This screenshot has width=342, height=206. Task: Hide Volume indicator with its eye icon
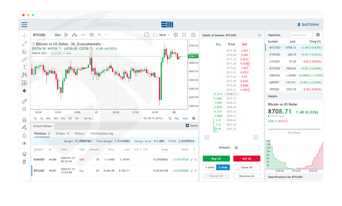(53, 53)
